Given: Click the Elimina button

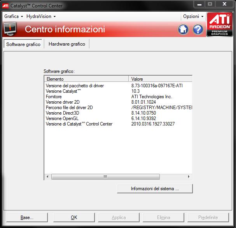Looking at the screenshot, I should tap(163, 217).
